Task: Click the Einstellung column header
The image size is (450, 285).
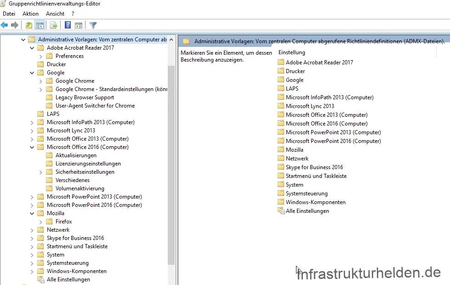Action: pyautogui.click(x=292, y=52)
